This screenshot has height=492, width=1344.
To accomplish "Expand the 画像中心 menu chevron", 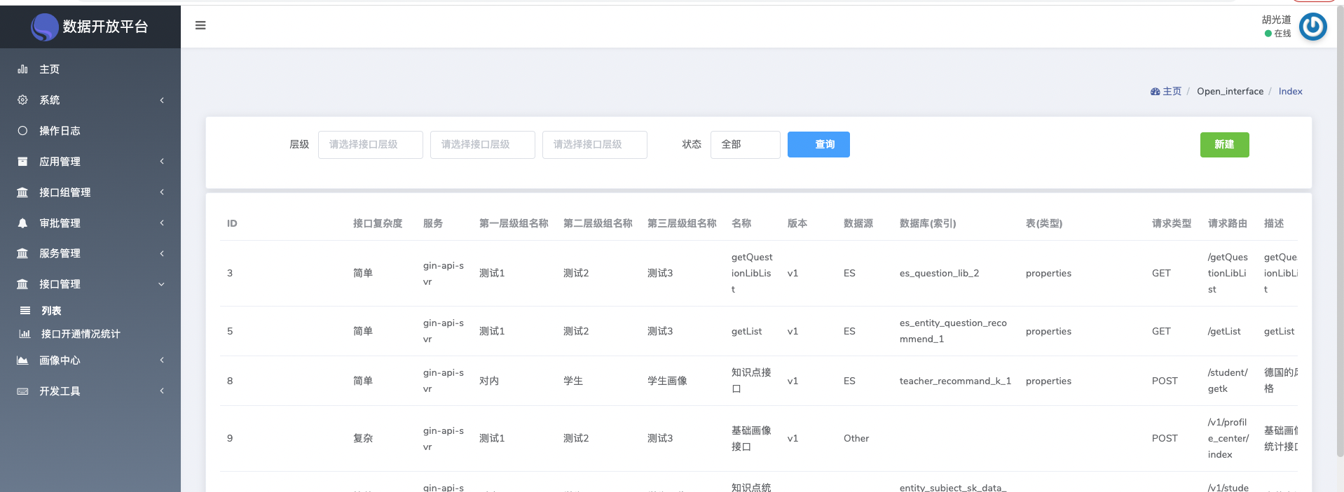I will [x=162, y=360].
